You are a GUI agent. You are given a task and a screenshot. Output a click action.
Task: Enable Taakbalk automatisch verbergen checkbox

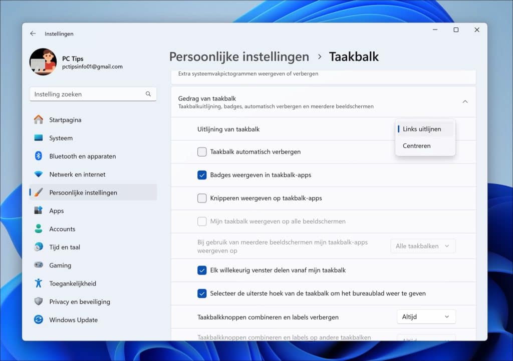pyautogui.click(x=202, y=152)
